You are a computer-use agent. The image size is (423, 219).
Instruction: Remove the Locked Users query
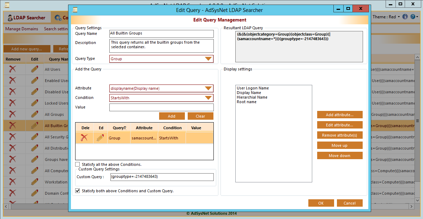coord(12,103)
